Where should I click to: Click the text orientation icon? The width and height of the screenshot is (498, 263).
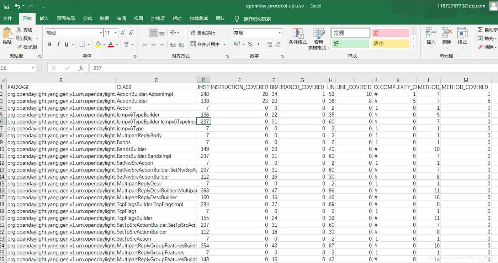pyautogui.click(x=173, y=33)
